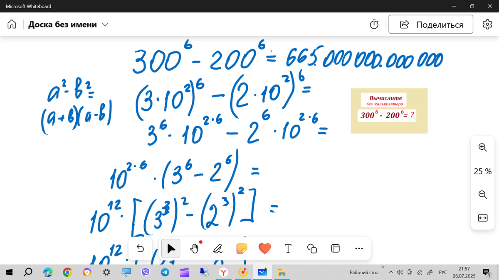Screen dimensions: 499x280
Task: Open File Explorer from taskbar
Action: coord(282,272)
